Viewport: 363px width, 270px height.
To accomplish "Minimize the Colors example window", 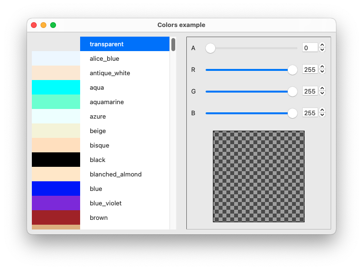I will tap(43, 25).
